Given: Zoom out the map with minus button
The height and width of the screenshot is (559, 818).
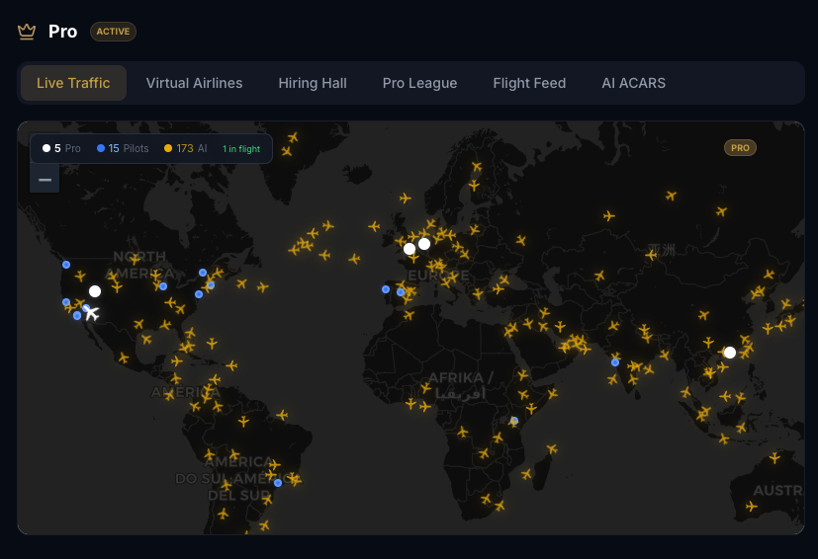Looking at the screenshot, I should (x=45, y=180).
